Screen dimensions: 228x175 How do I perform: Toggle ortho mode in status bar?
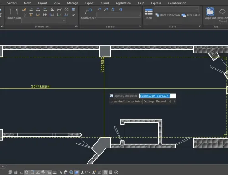(x=21, y=172)
